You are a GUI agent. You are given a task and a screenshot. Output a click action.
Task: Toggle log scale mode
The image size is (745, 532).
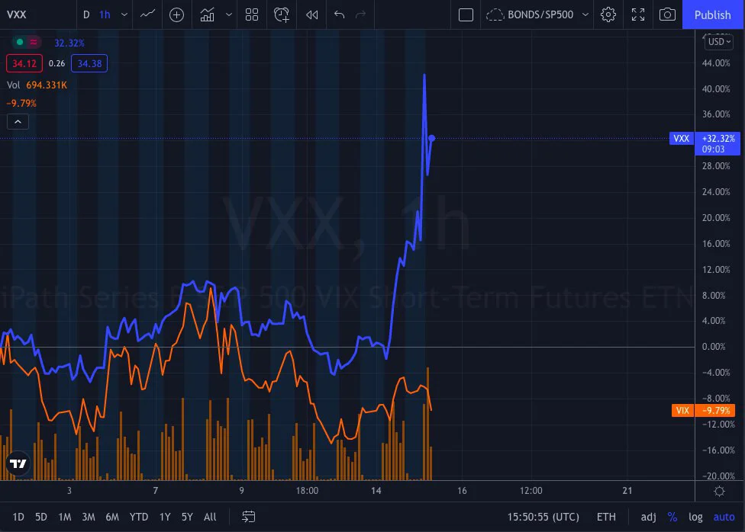[x=695, y=517]
